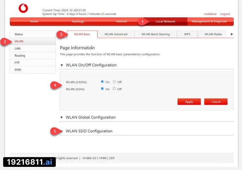Switch to the WPS tab
242x170 pixels.
(187, 34)
